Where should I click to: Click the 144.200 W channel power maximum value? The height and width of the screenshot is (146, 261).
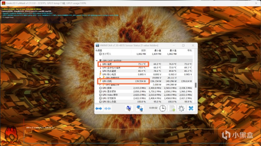click(x=170, y=85)
